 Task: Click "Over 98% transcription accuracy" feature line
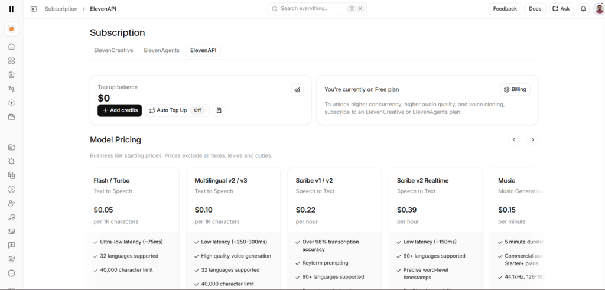[x=330, y=246]
